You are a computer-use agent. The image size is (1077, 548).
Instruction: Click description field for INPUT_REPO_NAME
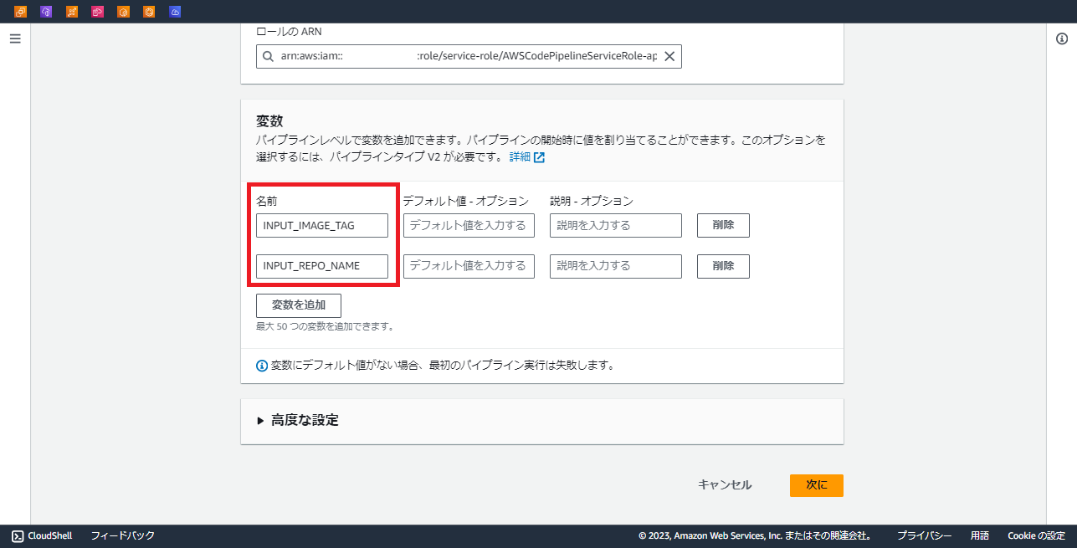(x=616, y=266)
